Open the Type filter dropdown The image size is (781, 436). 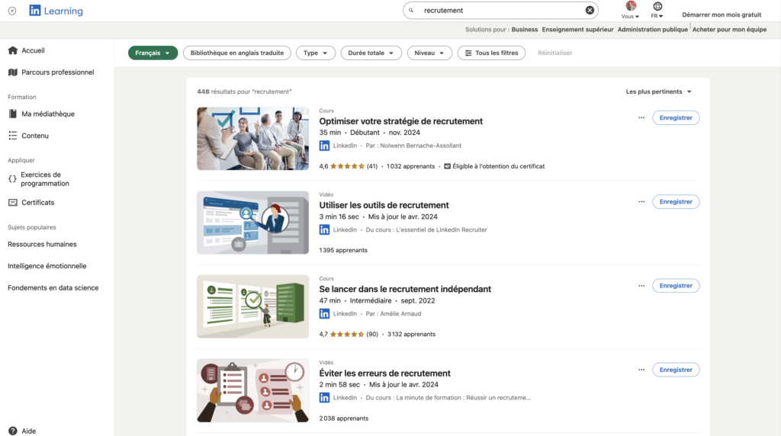(x=316, y=53)
